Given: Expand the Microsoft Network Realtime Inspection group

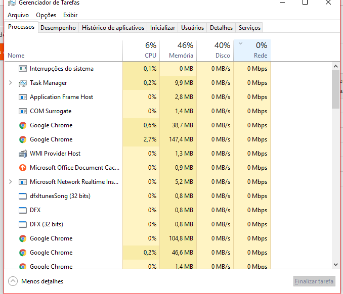Looking at the screenshot, I should tap(10, 182).
